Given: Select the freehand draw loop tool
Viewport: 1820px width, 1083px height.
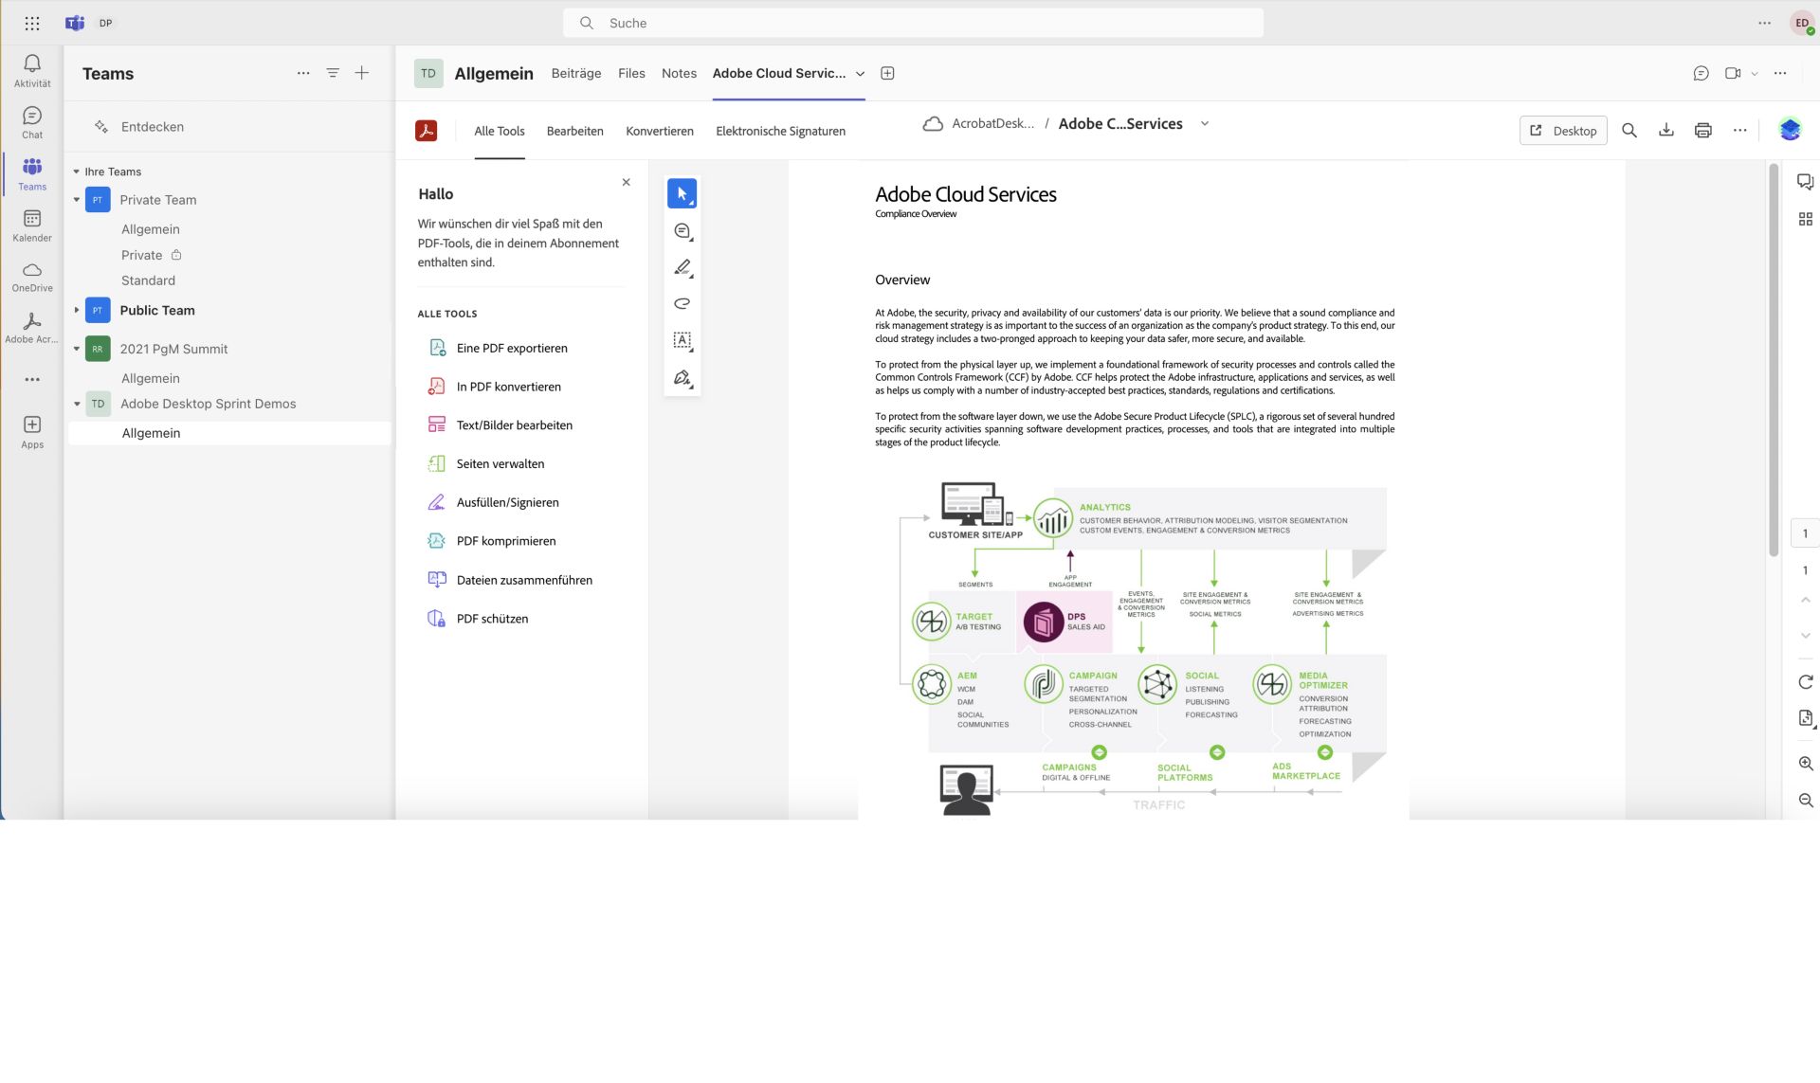Looking at the screenshot, I should tap(682, 304).
